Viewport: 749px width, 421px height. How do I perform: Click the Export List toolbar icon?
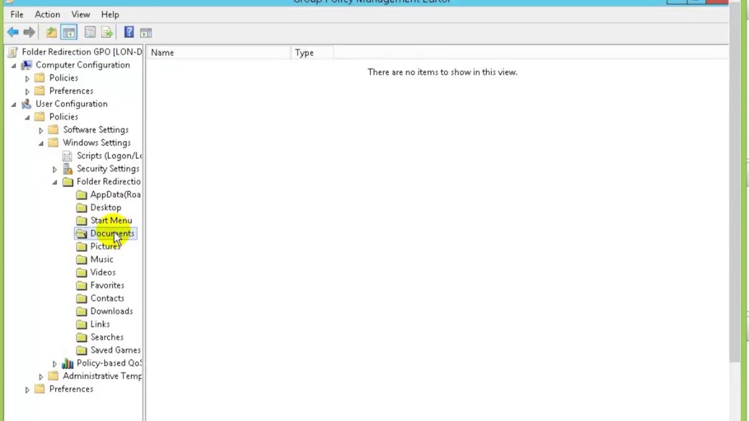point(107,32)
